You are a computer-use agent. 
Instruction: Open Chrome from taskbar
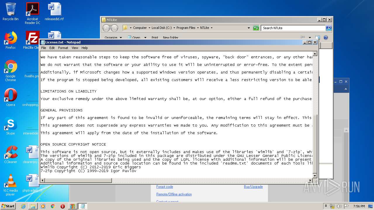pos(53,206)
